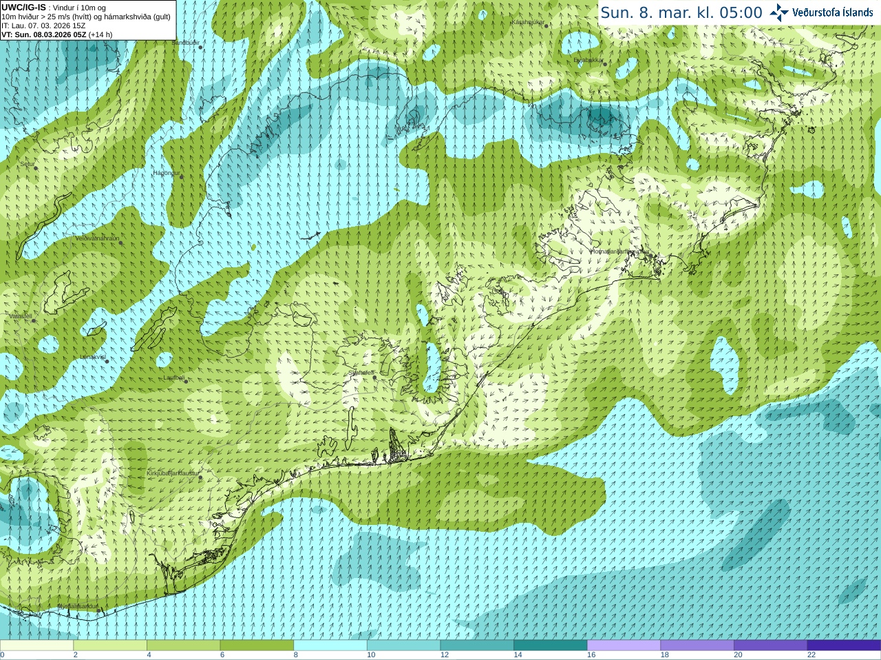Pick the 6–8 m/s olive green legend swatch

point(257,646)
